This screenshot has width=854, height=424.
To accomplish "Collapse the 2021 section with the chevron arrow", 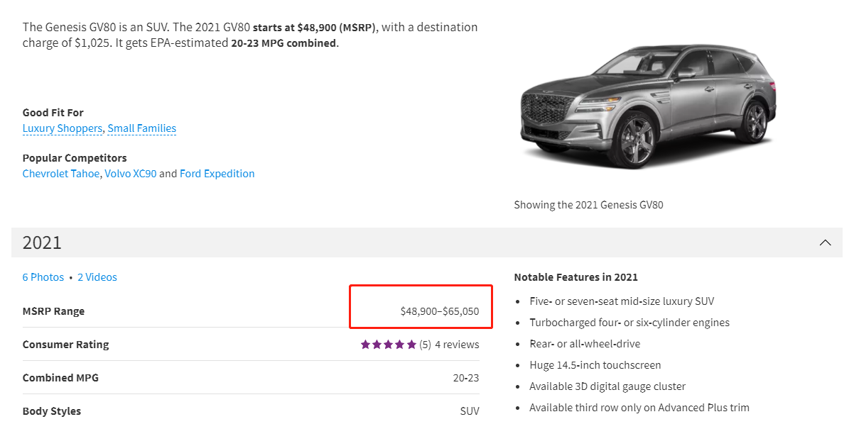I will pos(825,242).
